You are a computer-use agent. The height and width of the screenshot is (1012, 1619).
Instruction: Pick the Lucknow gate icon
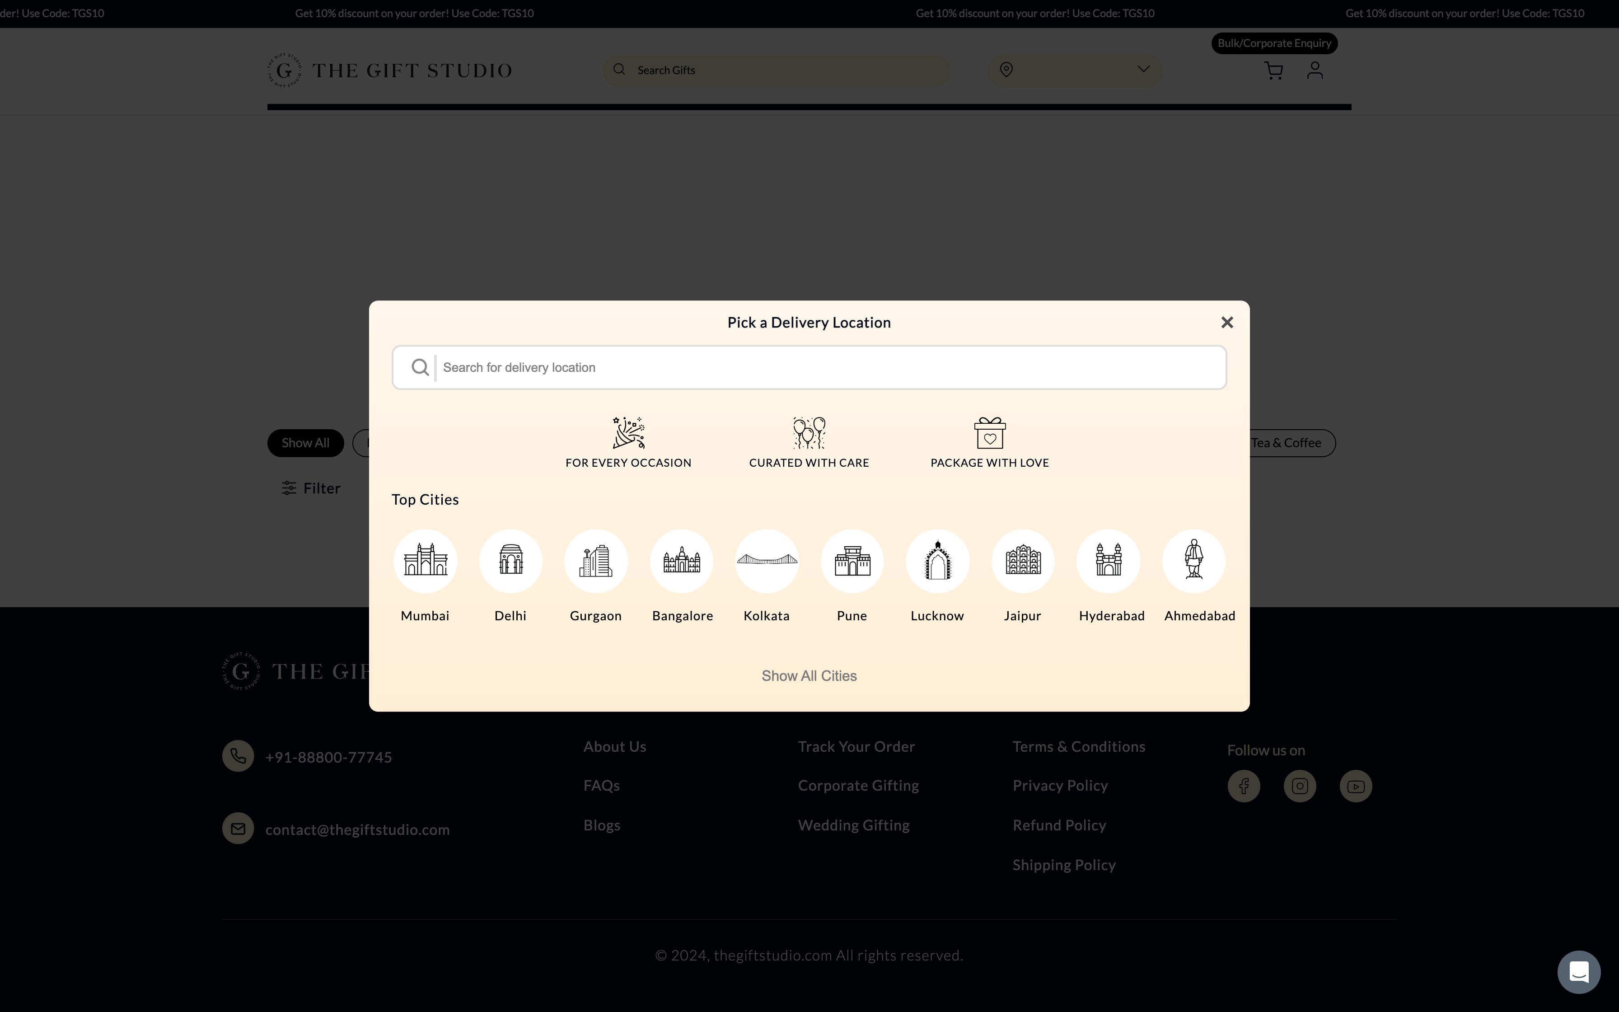(937, 561)
